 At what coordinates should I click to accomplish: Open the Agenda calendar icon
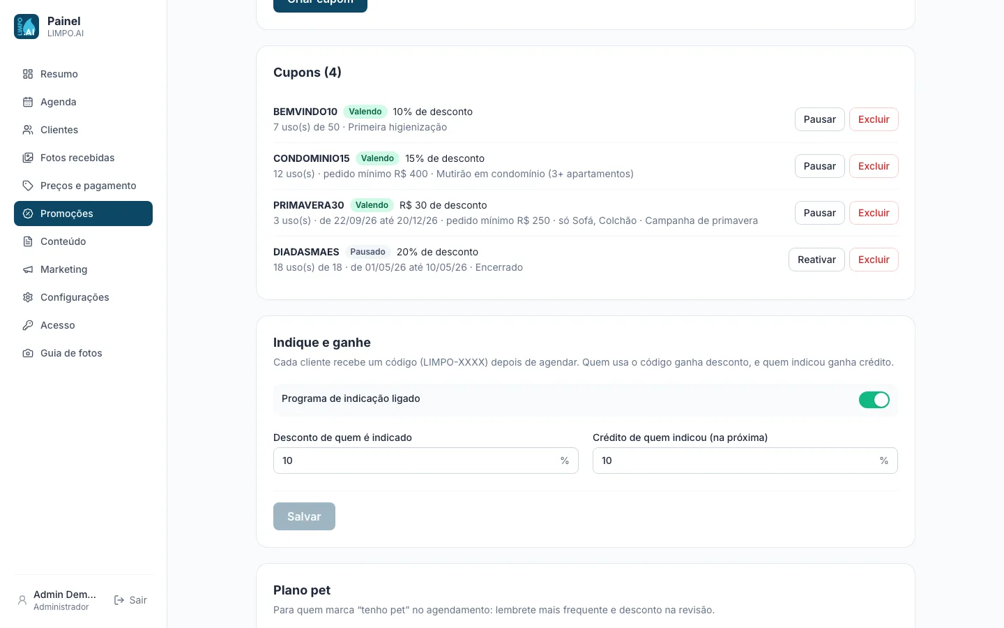click(28, 102)
